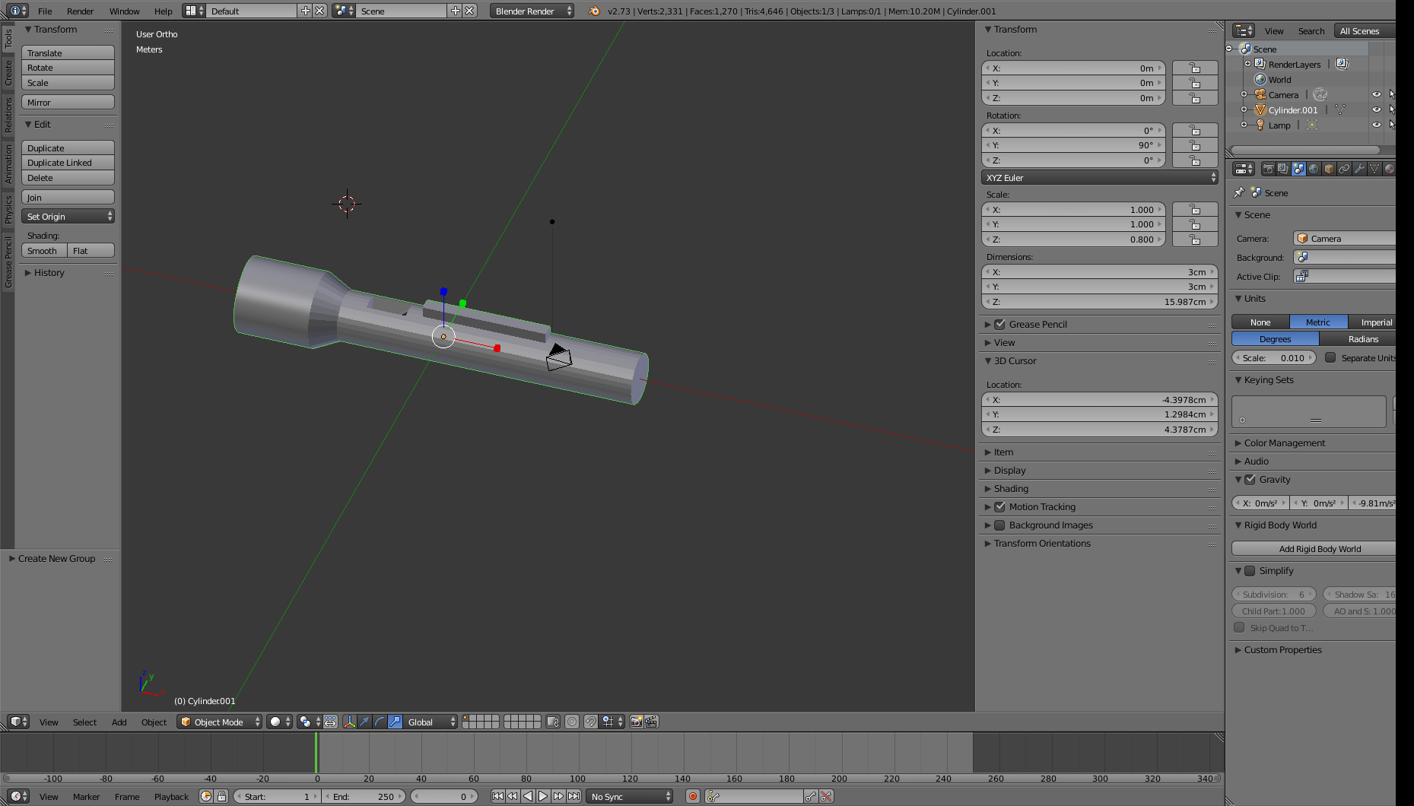Toggle the snap magnet icon in 3D header
This screenshot has height=806, width=1414.
pos(591,722)
